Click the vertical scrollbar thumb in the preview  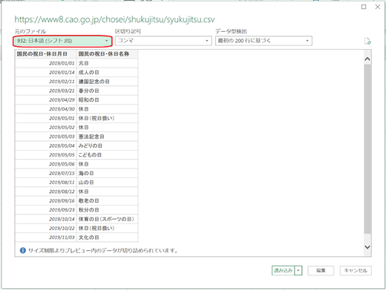(367, 149)
